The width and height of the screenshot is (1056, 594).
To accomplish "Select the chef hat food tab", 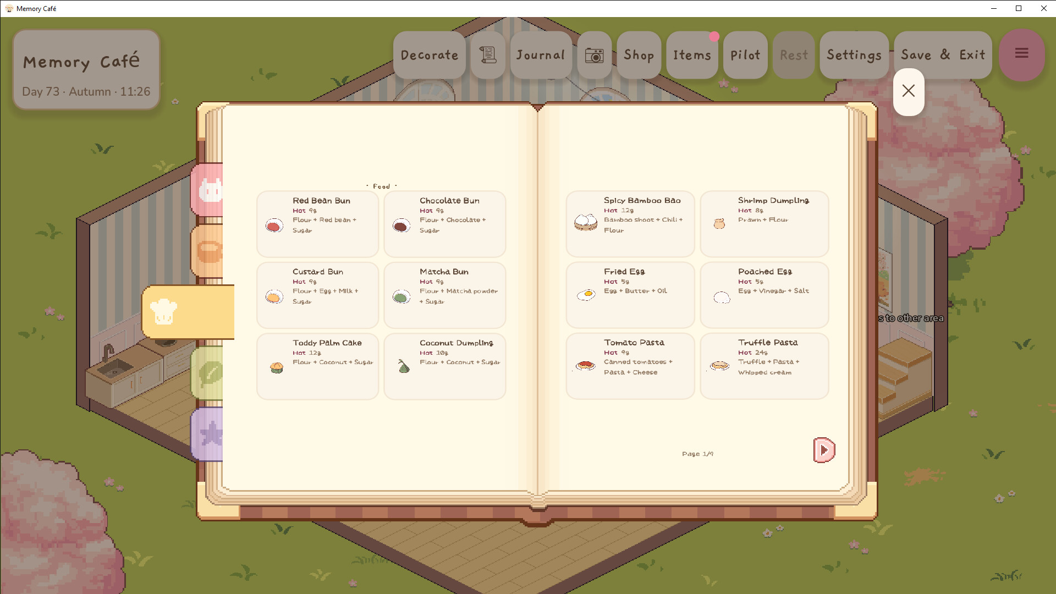I will [188, 312].
